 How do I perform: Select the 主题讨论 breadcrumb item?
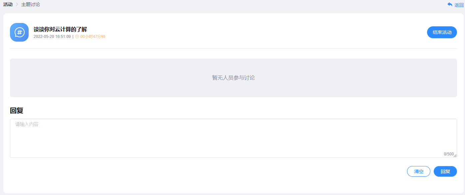pyautogui.click(x=31, y=5)
